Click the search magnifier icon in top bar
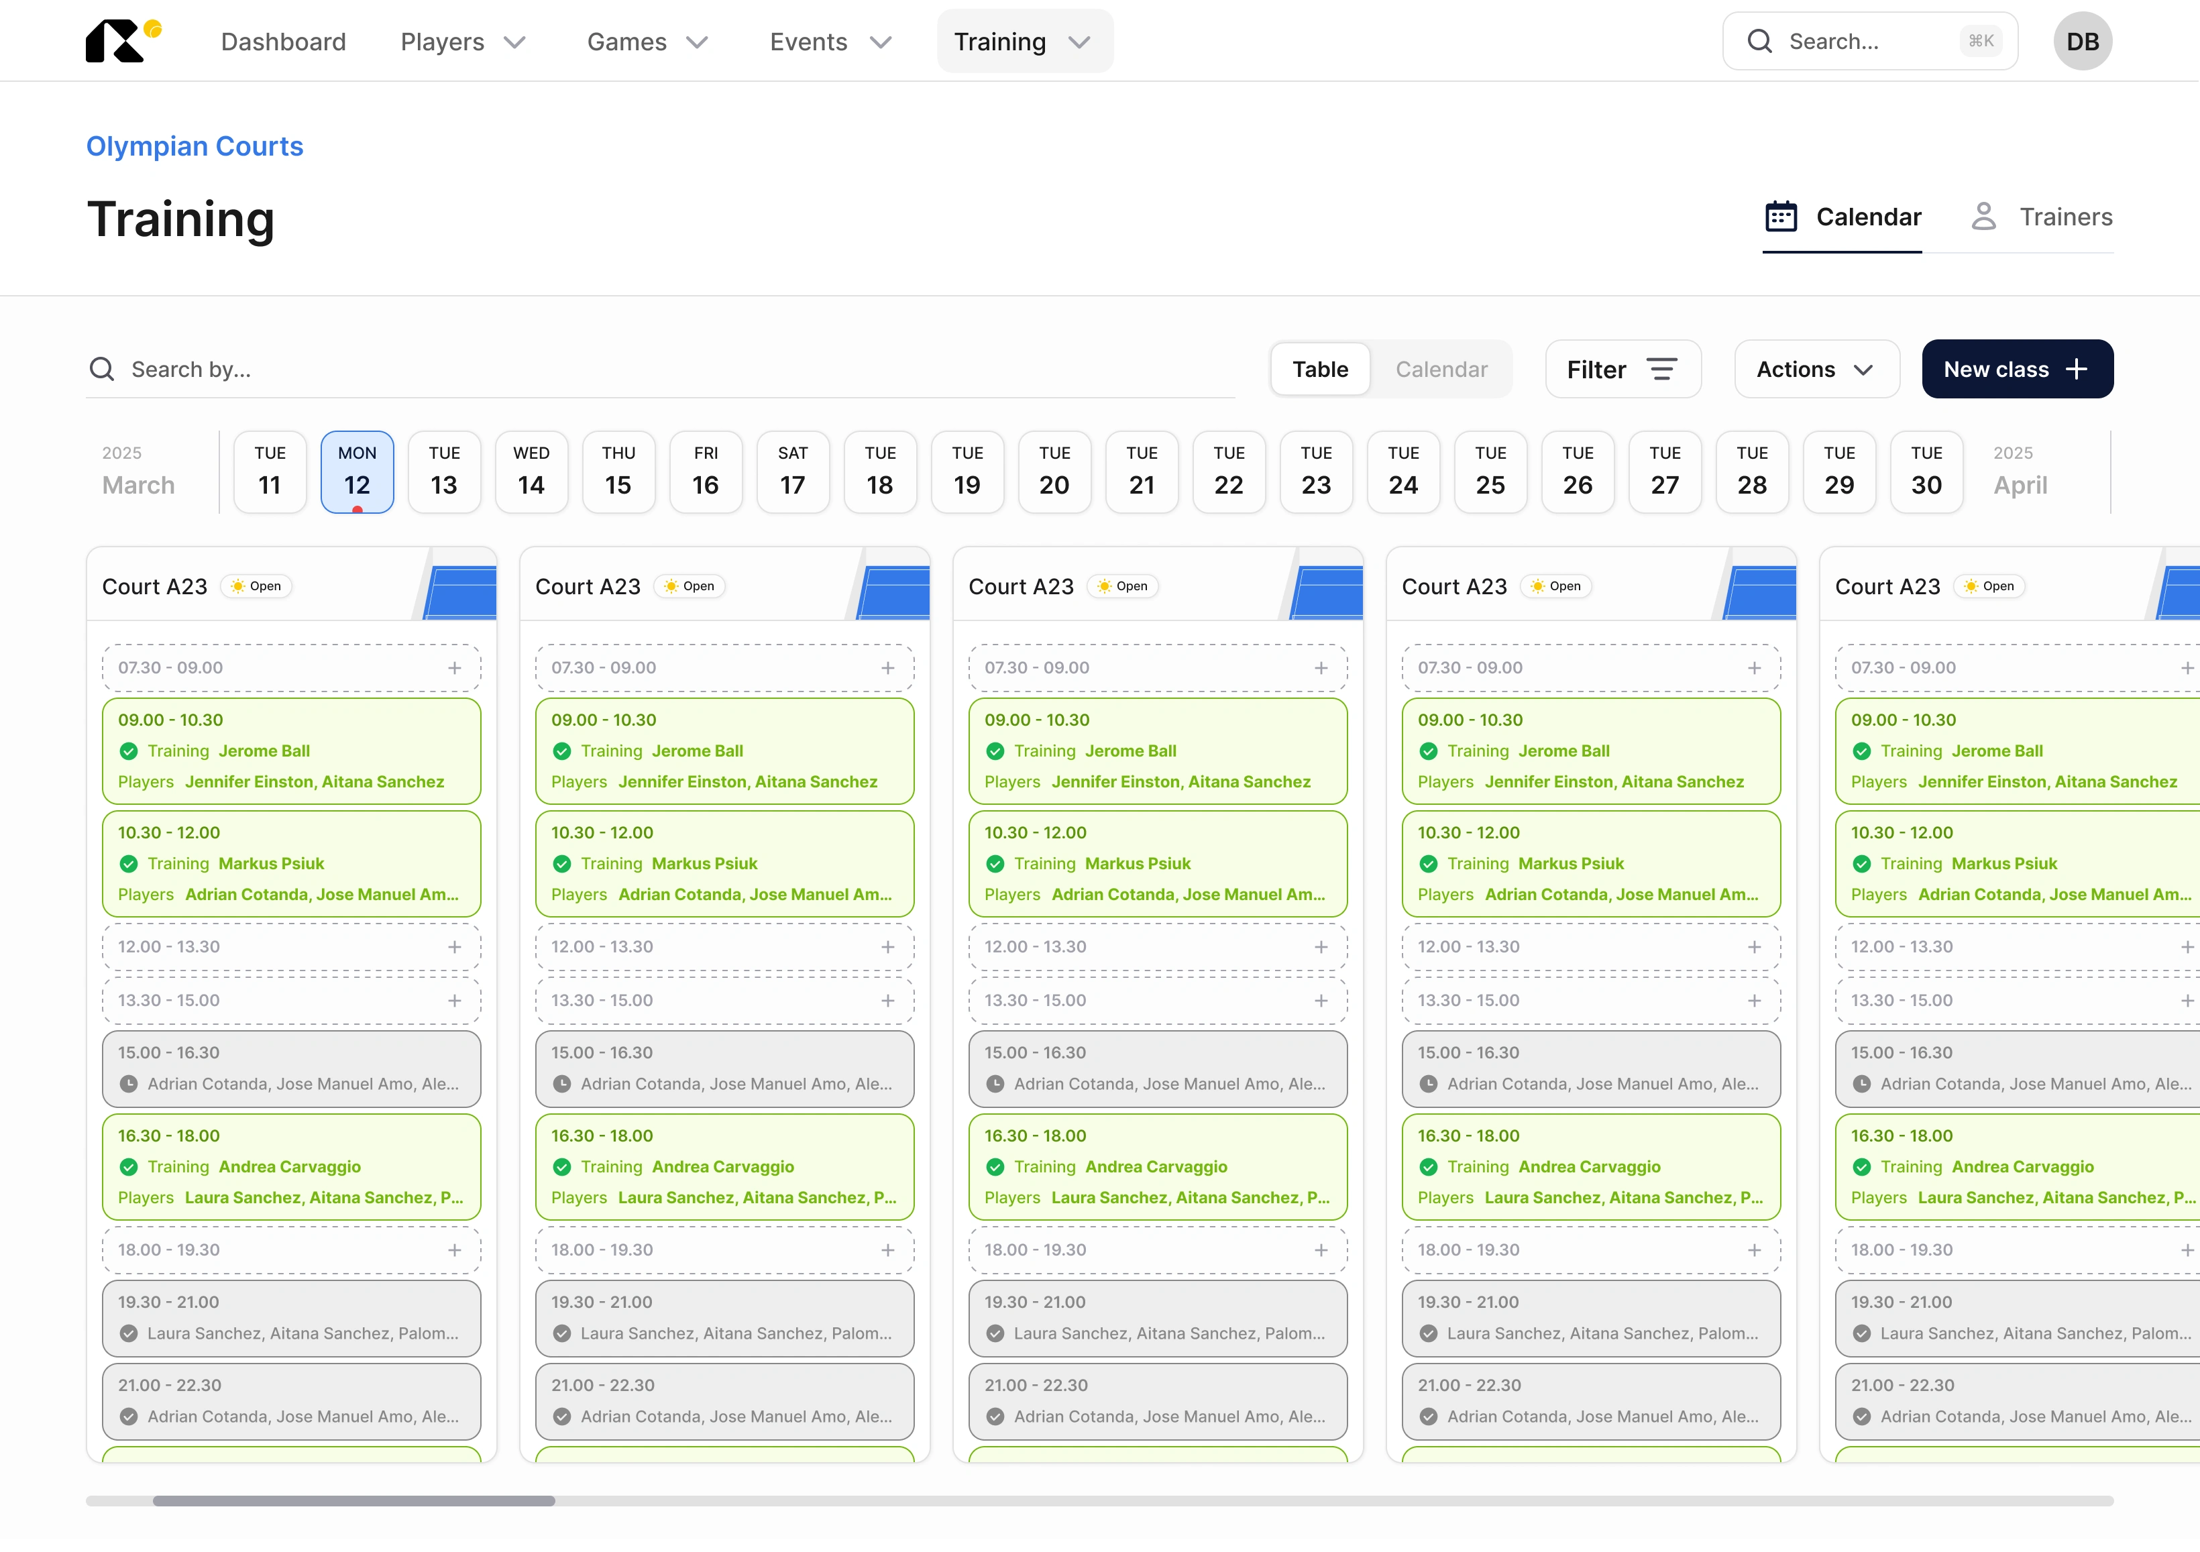Image resolution: width=2200 pixels, height=1552 pixels. pyautogui.click(x=1758, y=41)
